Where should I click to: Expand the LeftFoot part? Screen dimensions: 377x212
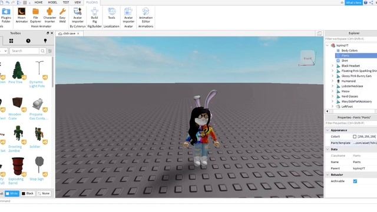coord(332,107)
